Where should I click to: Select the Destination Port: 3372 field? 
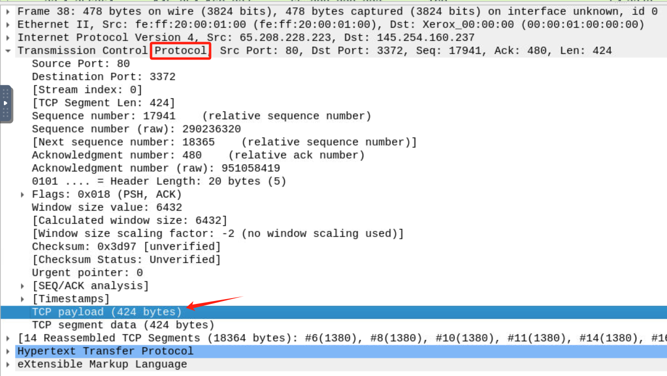point(104,76)
